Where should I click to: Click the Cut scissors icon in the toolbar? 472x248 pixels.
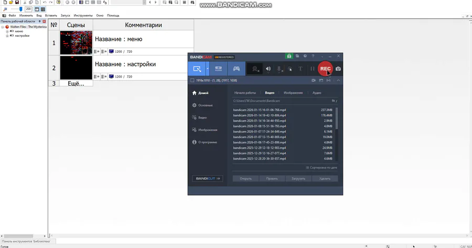click(25, 2)
